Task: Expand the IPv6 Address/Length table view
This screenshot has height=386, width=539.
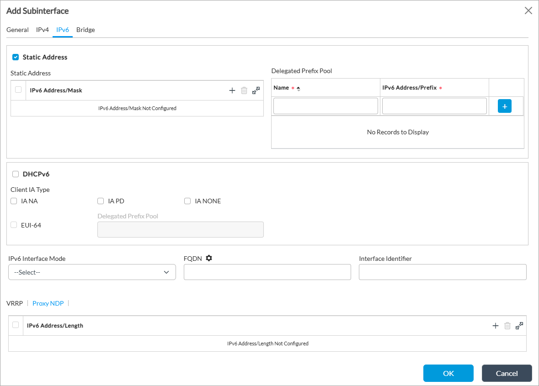Action: [x=519, y=326]
